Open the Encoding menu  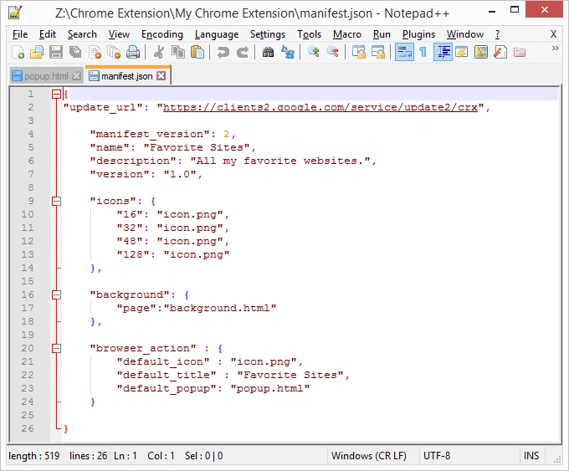(x=162, y=34)
